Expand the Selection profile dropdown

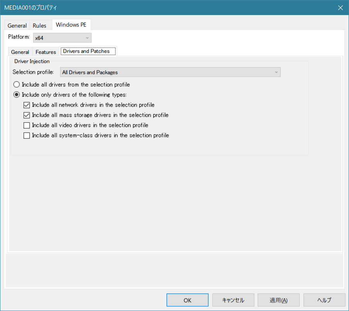click(x=170, y=72)
